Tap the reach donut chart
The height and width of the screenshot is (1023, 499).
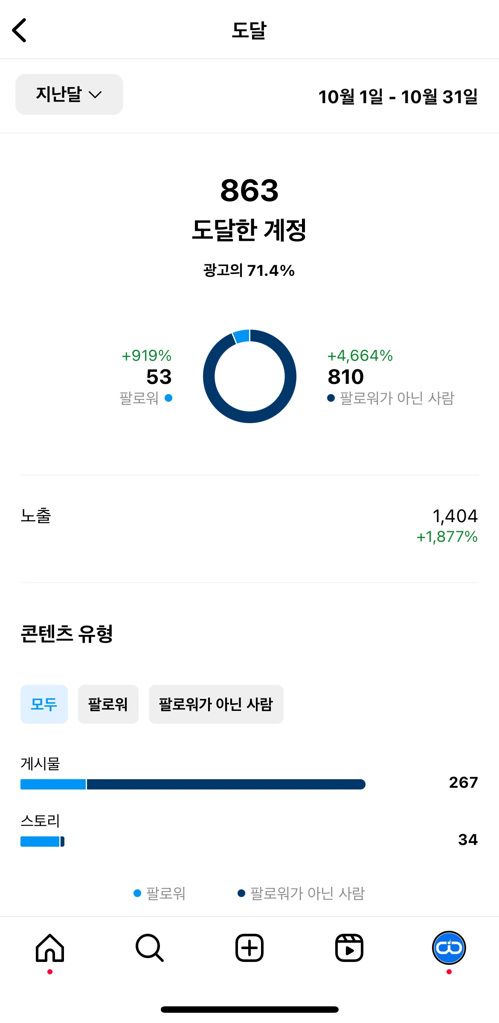249,376
